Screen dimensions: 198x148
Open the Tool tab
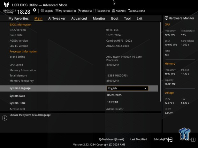127,18
